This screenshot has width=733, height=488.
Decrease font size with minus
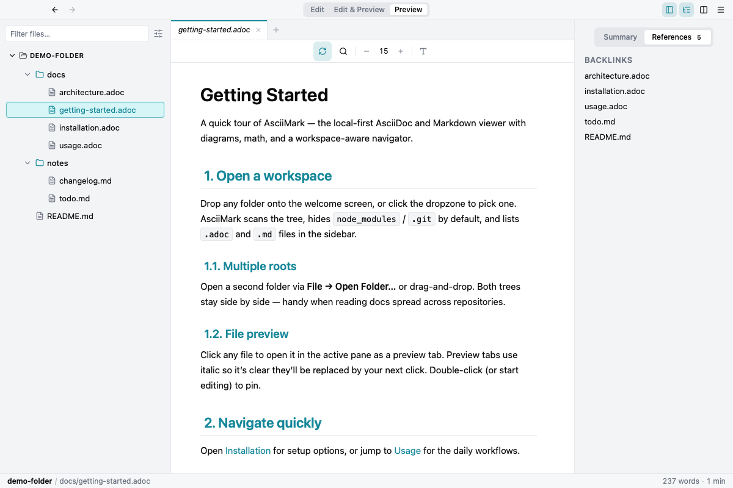coord(366,51)
